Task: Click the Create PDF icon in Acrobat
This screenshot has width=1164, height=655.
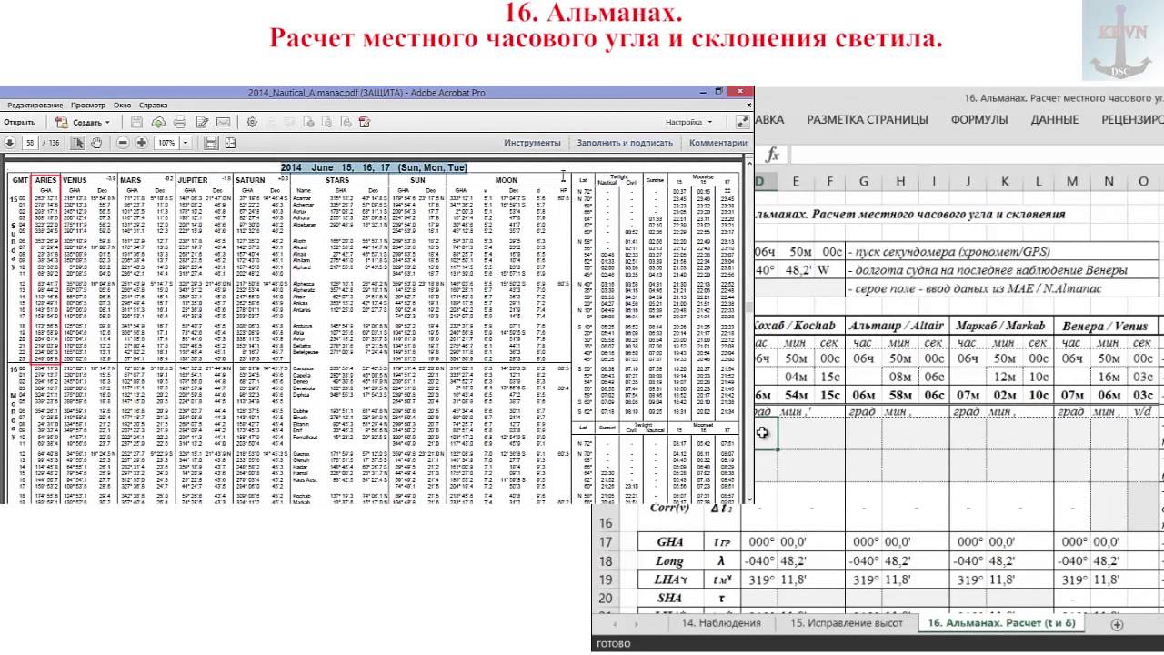Action: point(60,122)
